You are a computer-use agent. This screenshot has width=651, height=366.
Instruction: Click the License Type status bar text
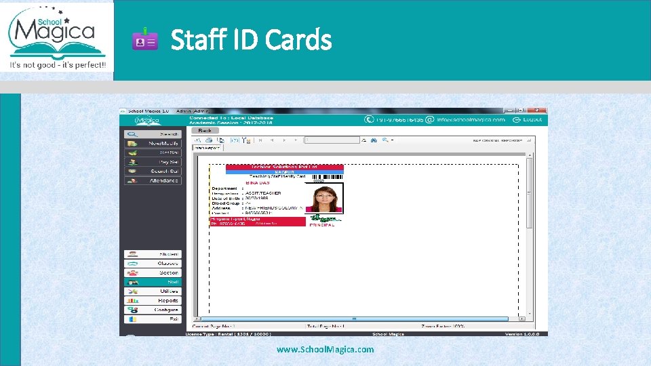(x=228, y=334)
